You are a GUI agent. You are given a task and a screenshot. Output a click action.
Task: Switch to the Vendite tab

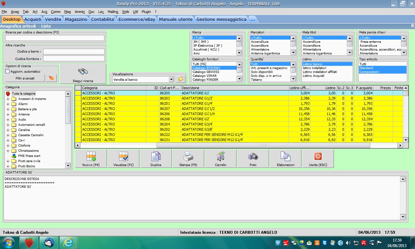pyautogui.click(x=53, y=19)
